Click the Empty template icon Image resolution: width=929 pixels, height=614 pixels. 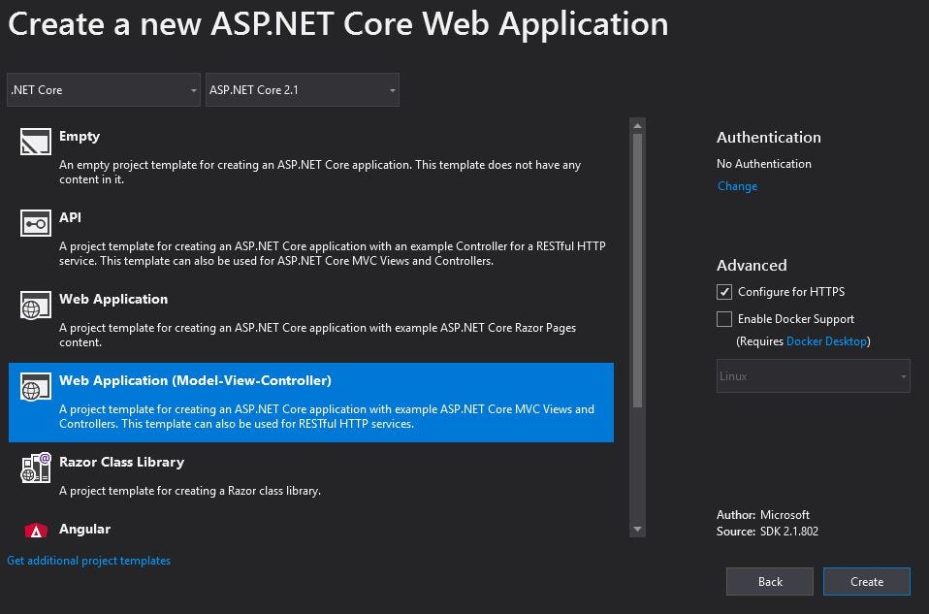click(36, 143)
